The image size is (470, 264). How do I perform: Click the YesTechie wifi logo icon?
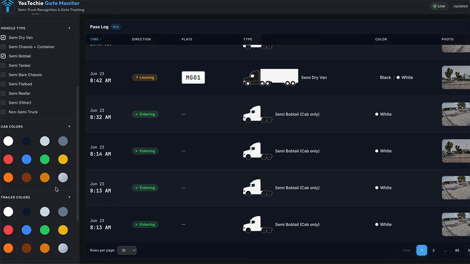[8, 6]
